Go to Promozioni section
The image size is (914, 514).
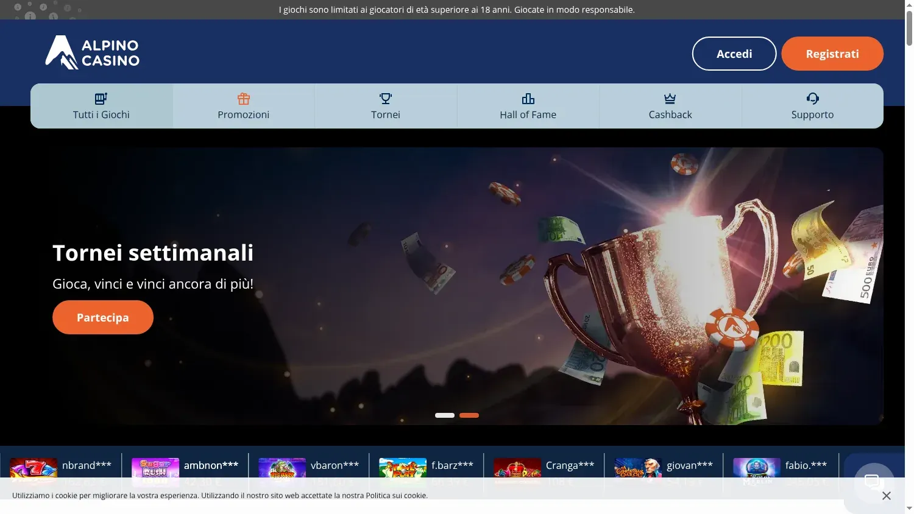pyautogui.click(x=244, y=106)
